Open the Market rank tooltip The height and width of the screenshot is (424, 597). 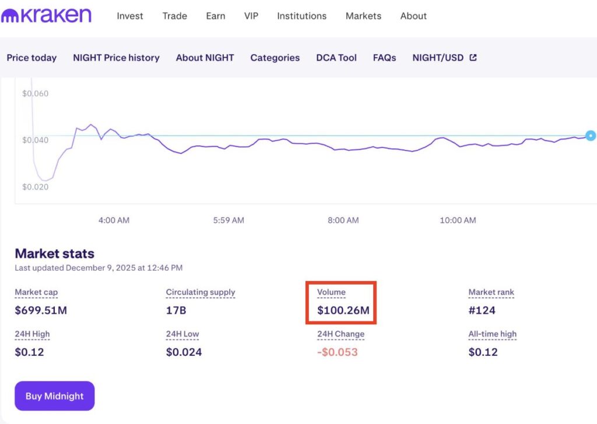coord(491,292)
